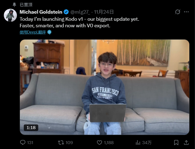The image size is (195, 149).
Task: Click the pinned pushpin icon
Action: 14,5
